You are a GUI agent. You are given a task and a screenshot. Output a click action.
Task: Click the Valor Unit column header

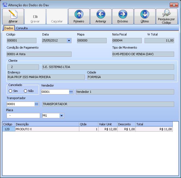tap(108, 124)
